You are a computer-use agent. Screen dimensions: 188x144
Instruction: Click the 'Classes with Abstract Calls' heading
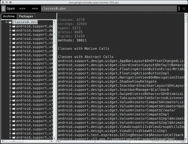(x=86, y=57)
